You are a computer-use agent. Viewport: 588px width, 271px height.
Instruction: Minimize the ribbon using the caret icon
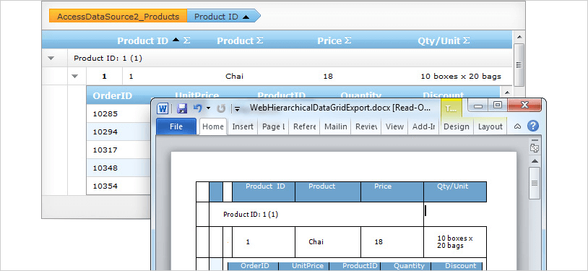tap(517, 126)
